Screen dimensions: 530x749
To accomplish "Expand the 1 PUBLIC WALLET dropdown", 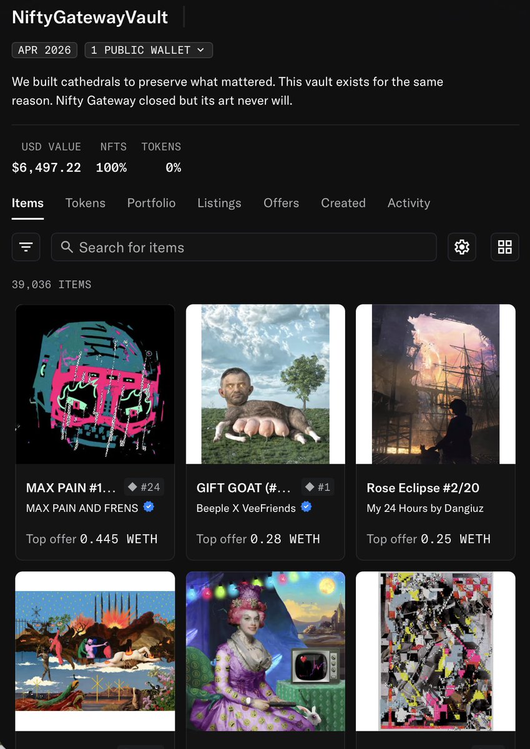I will pos(149,50).
